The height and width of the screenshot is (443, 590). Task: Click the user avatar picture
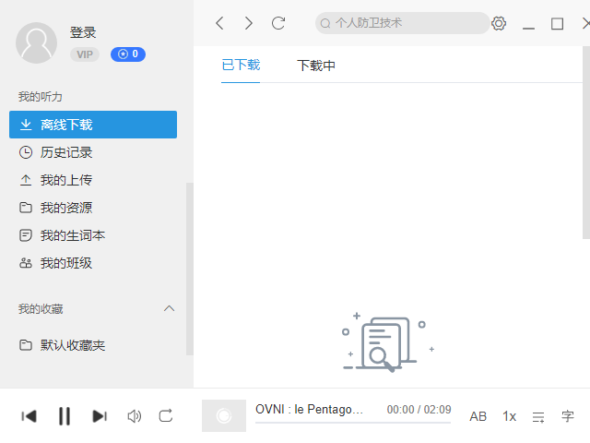(36, 42)
